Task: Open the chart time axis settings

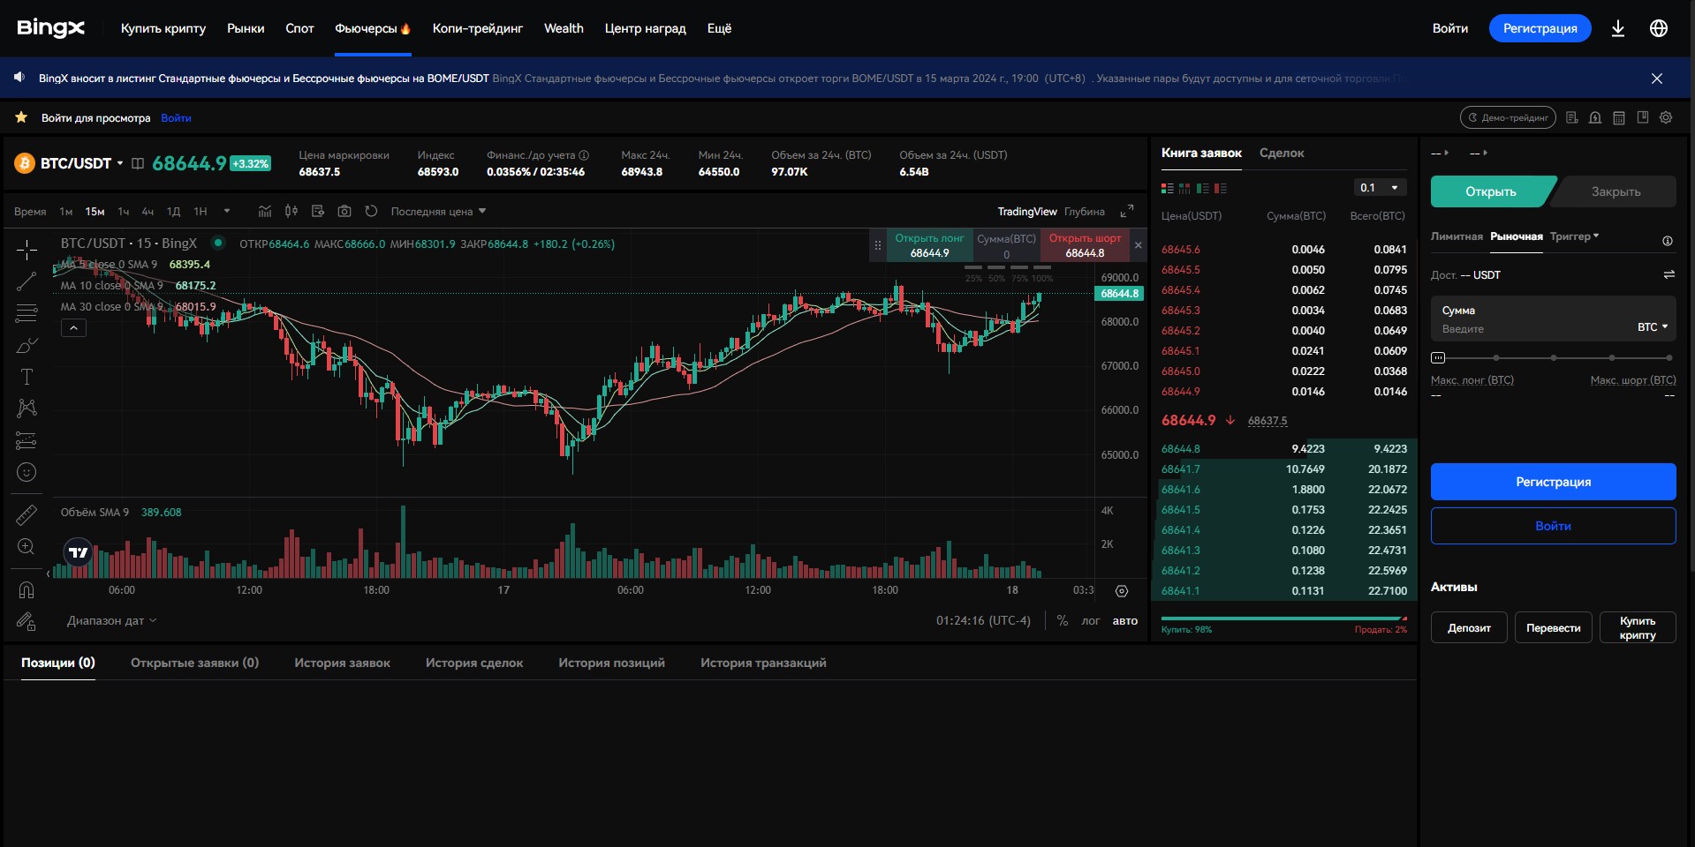Action: coord(1122,591)
